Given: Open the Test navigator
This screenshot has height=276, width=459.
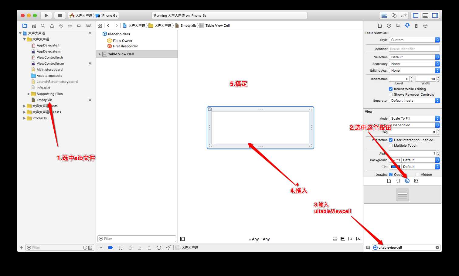Looking at the screenshot, I should pyautogui.click(x=61, y=26).
